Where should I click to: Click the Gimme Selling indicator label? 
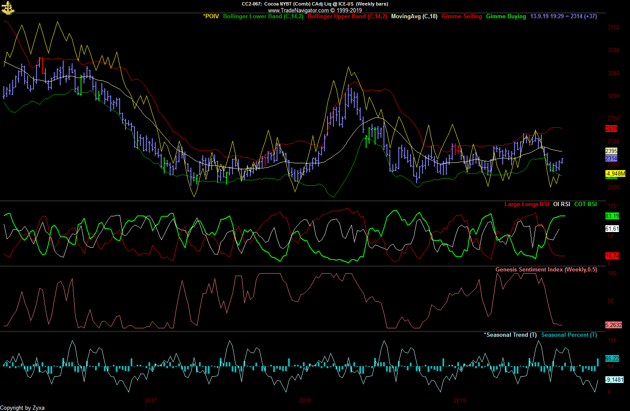click(462, 17)
